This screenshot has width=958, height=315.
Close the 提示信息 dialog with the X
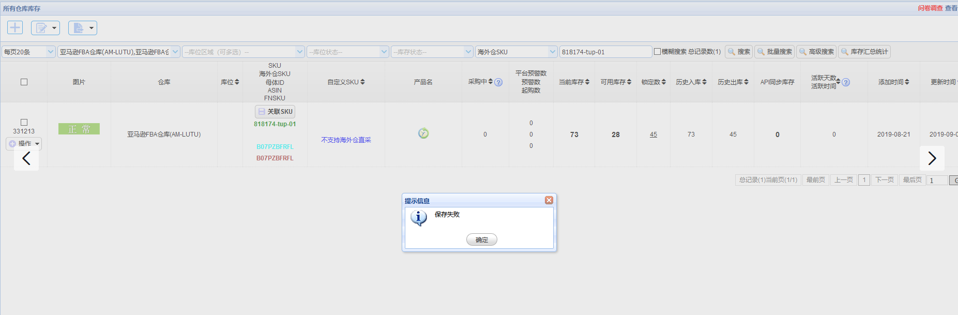click(x=549, y=200)
